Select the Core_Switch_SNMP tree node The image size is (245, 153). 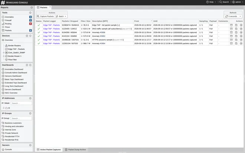16,53
